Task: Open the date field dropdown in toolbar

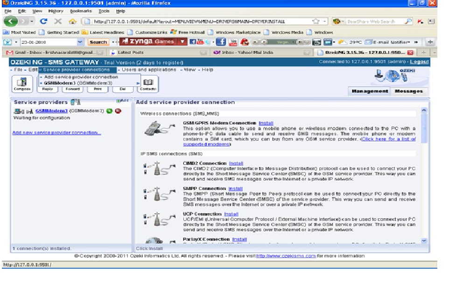Action: [80, 42]
